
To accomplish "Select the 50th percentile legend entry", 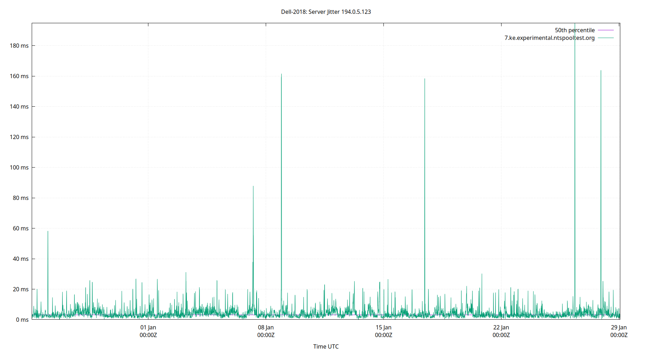I will point(574,30).
